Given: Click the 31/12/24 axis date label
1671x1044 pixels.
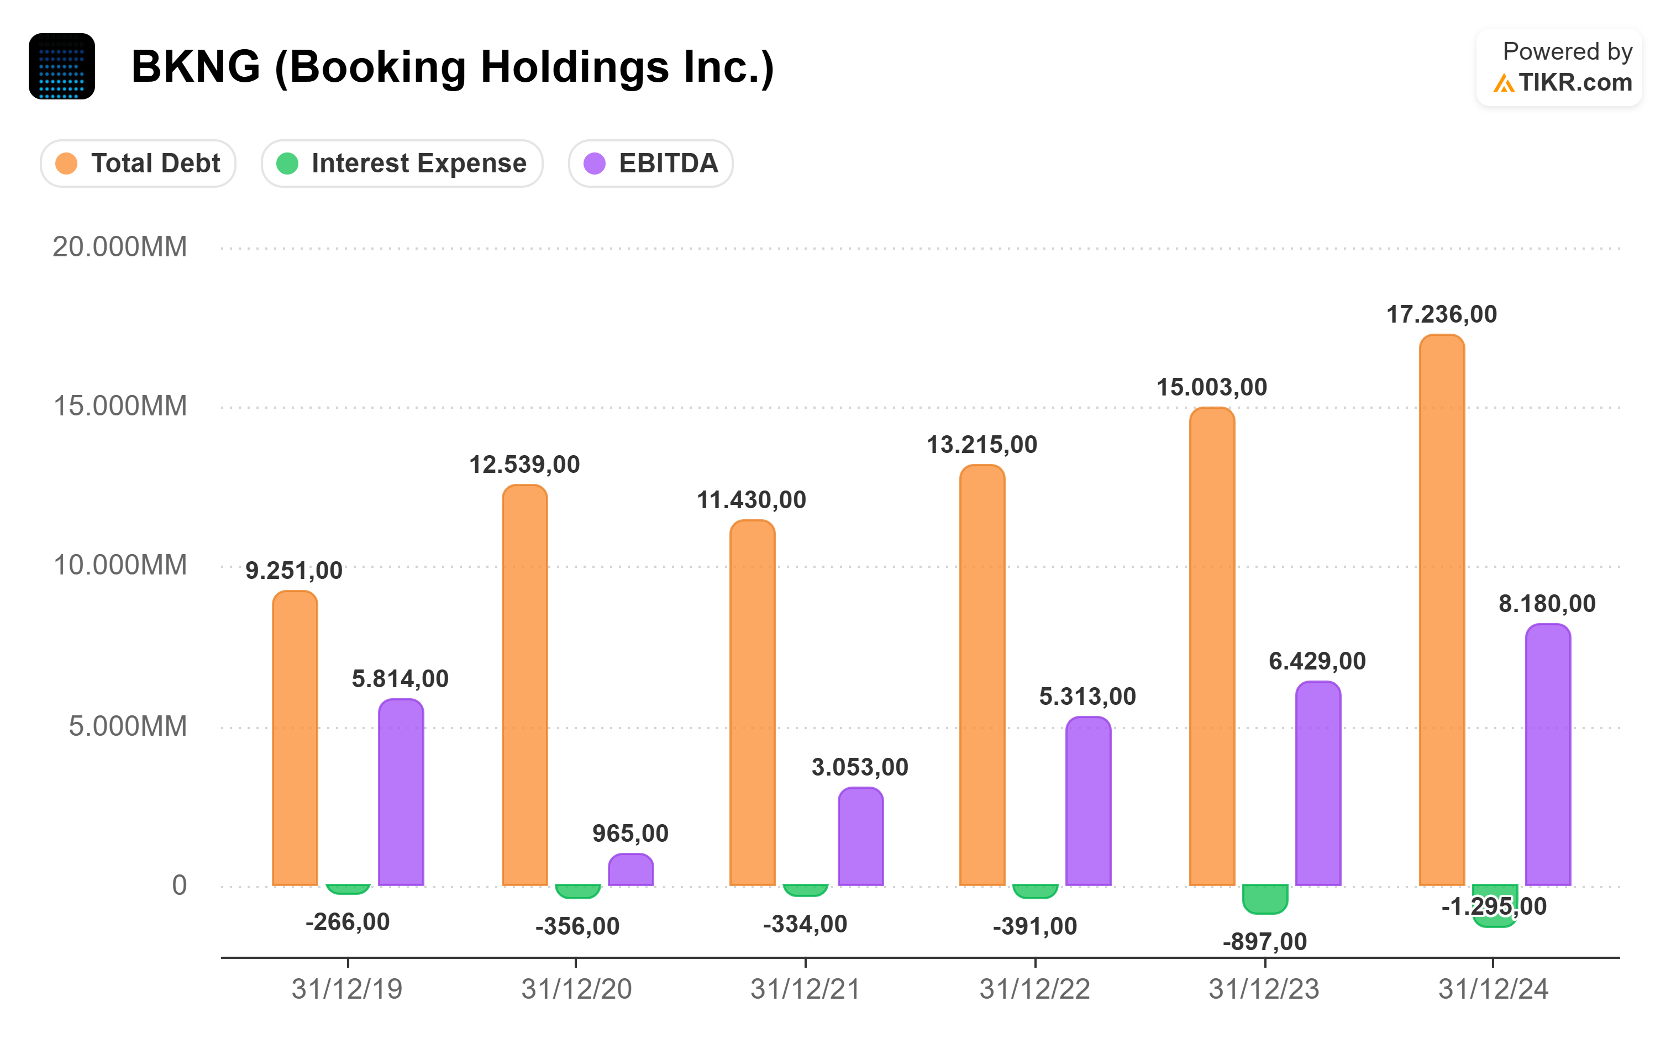Looking at the screenshot, I should tap(1493, 989).
